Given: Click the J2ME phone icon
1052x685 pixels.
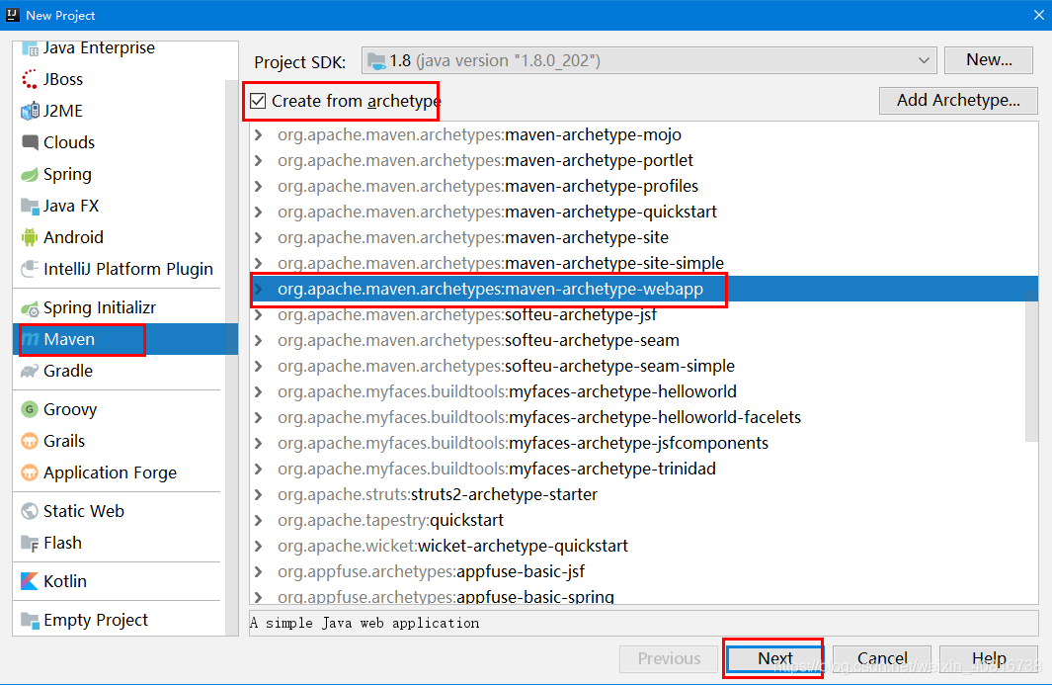Looking at the screenshot, I should coord(30,111).
